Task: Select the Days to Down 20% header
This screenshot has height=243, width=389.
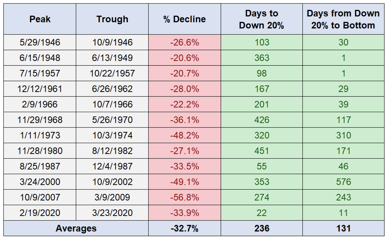Action: coord(262,19)
